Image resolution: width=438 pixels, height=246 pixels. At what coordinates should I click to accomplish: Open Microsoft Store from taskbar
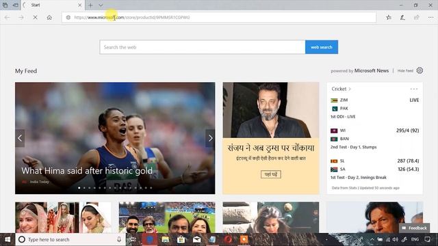(181, 240)
